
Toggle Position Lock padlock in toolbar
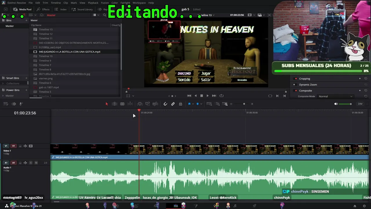tap(181, 104)
